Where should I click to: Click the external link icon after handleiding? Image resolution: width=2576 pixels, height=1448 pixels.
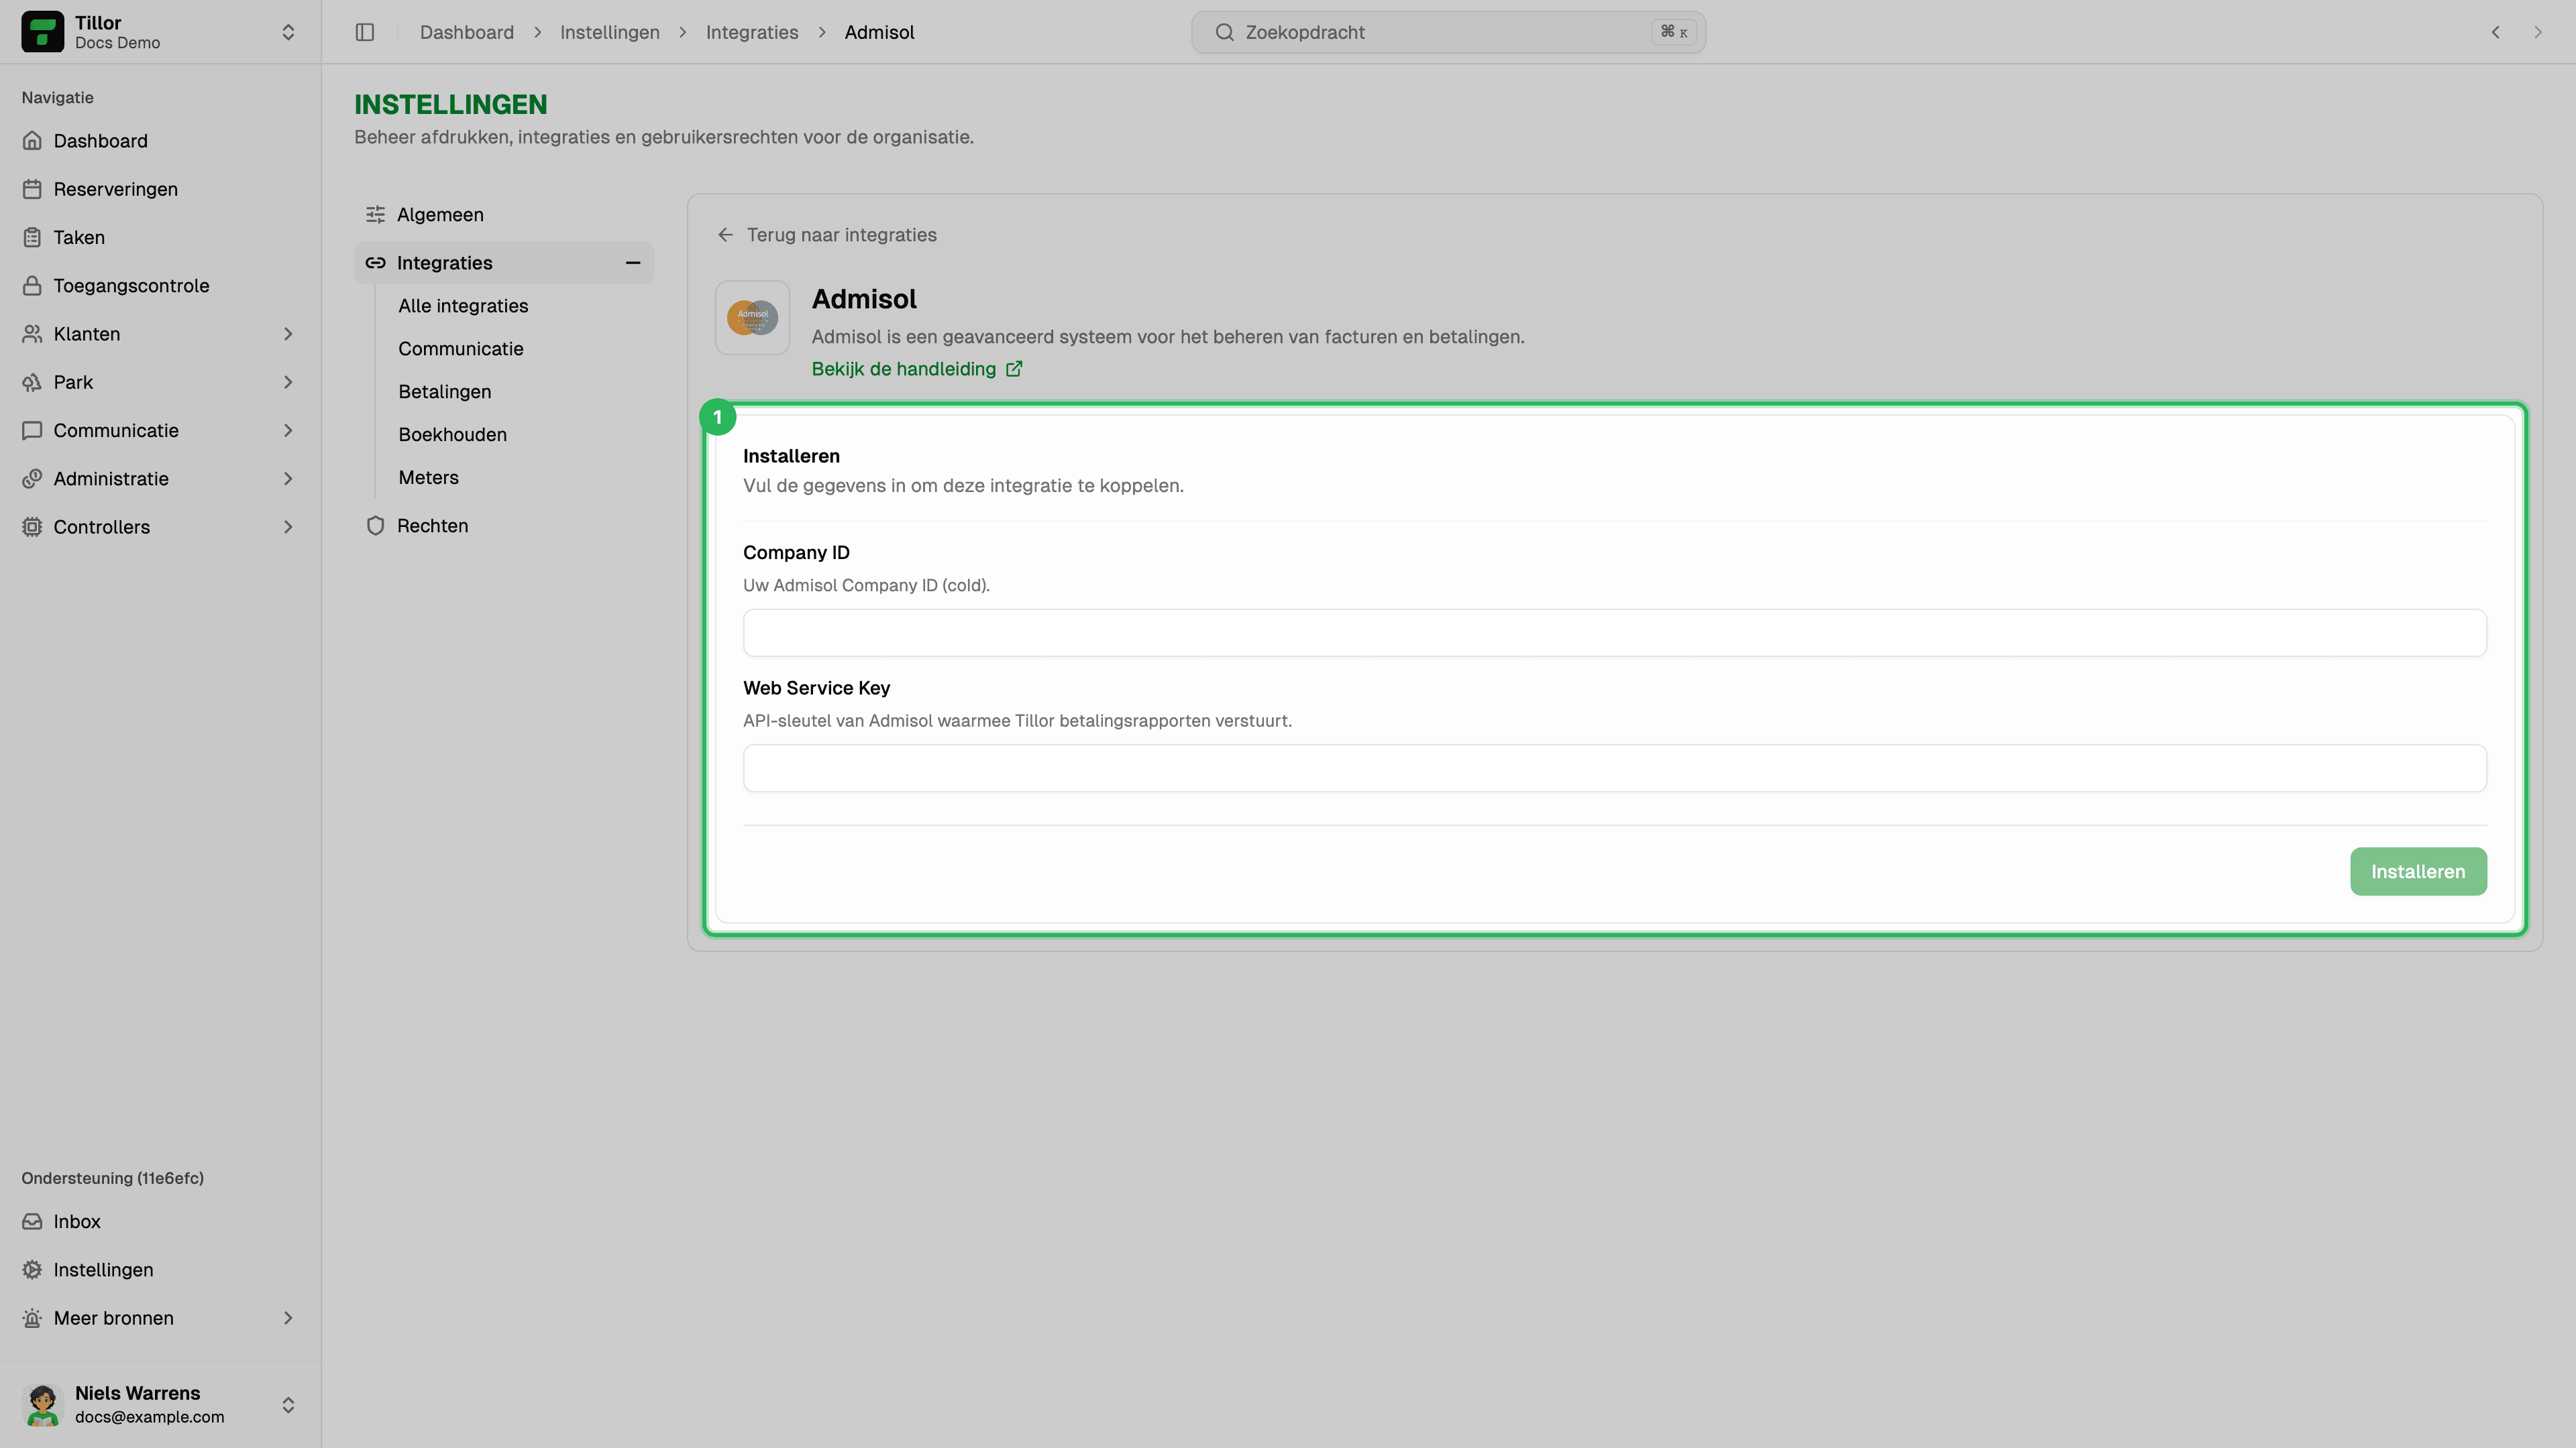(1014, 369)
